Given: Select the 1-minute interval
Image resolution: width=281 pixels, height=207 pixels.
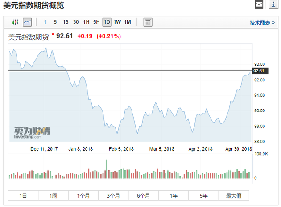Looking at the screenshot, I should tap(45, 22).
